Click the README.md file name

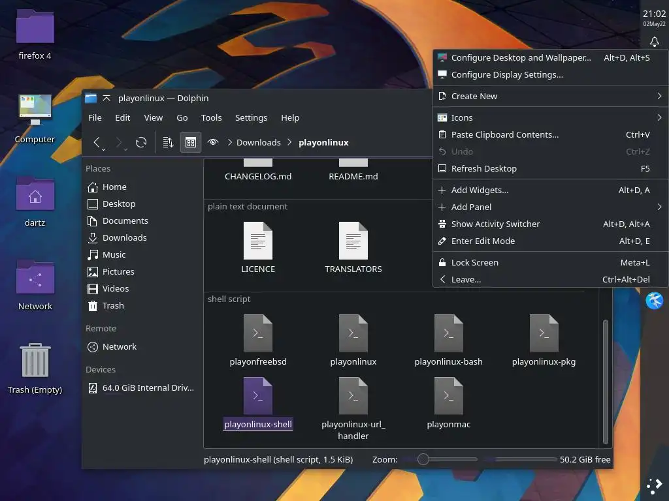point(353,176)
